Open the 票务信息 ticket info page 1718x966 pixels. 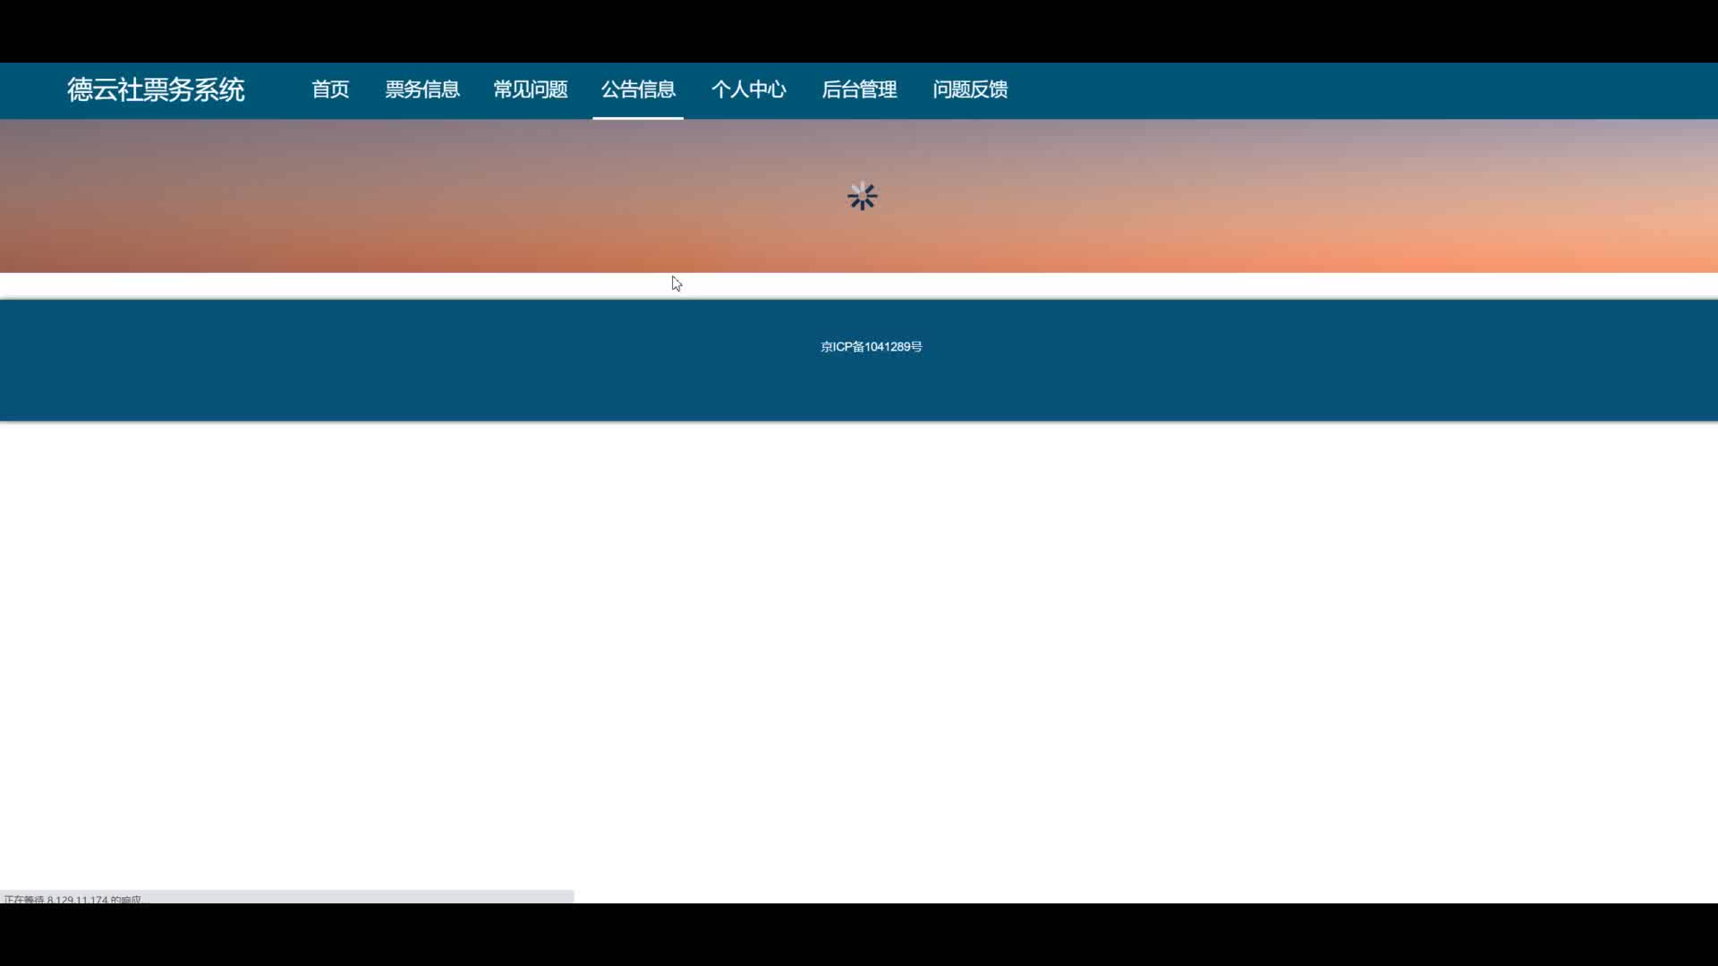pyautogui.click(x=422, y=90)
